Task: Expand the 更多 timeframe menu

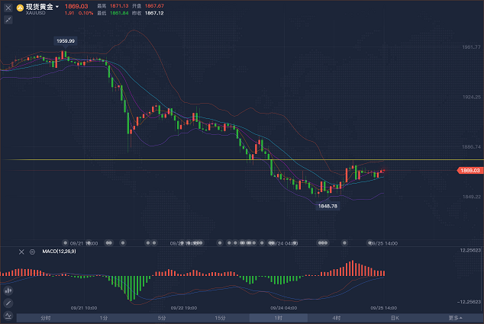Action: tap(455, 318)
